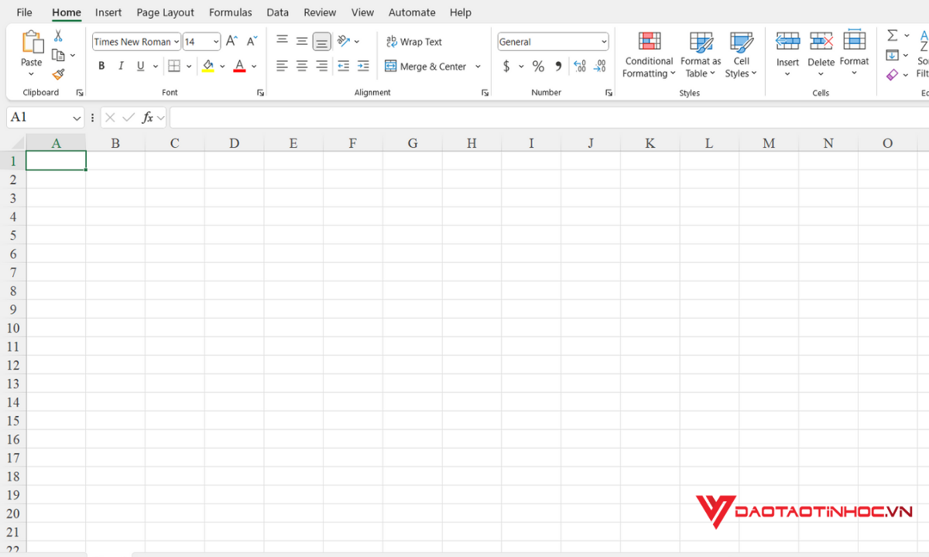The image size is (929, 557).
Task: Apply Percent Style format
Action: 538,67
